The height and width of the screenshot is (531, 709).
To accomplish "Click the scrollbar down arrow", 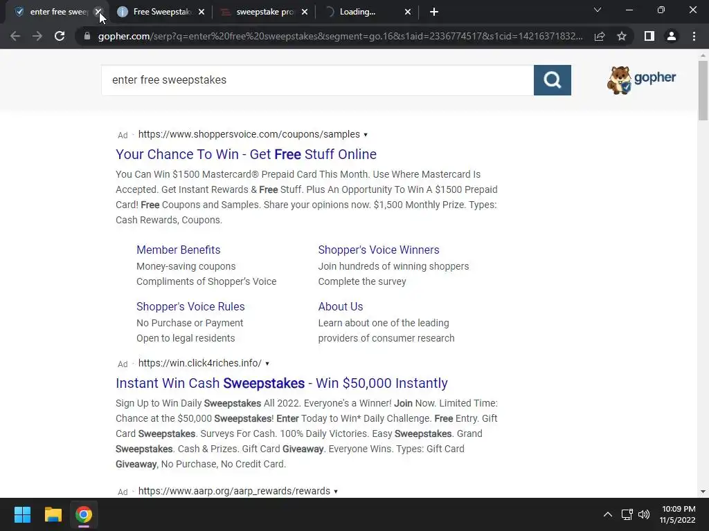I will point(703,492).
